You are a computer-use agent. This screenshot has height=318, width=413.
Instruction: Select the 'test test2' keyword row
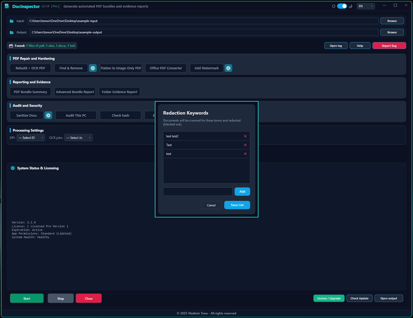point(206,136)
